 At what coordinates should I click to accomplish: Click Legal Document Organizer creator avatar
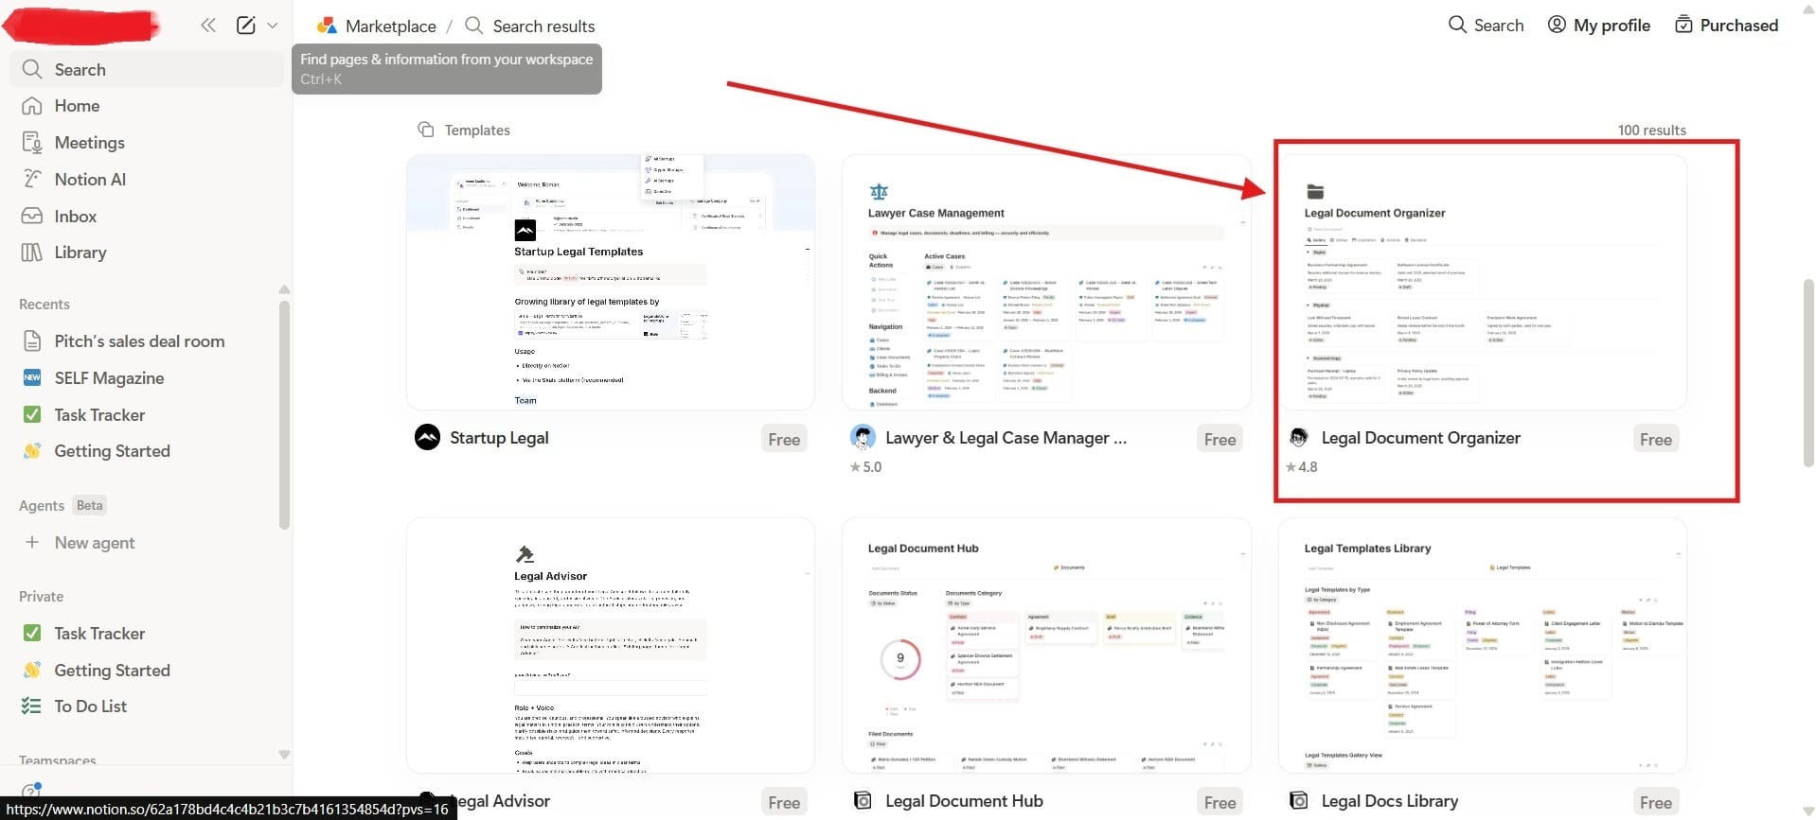1299,437
